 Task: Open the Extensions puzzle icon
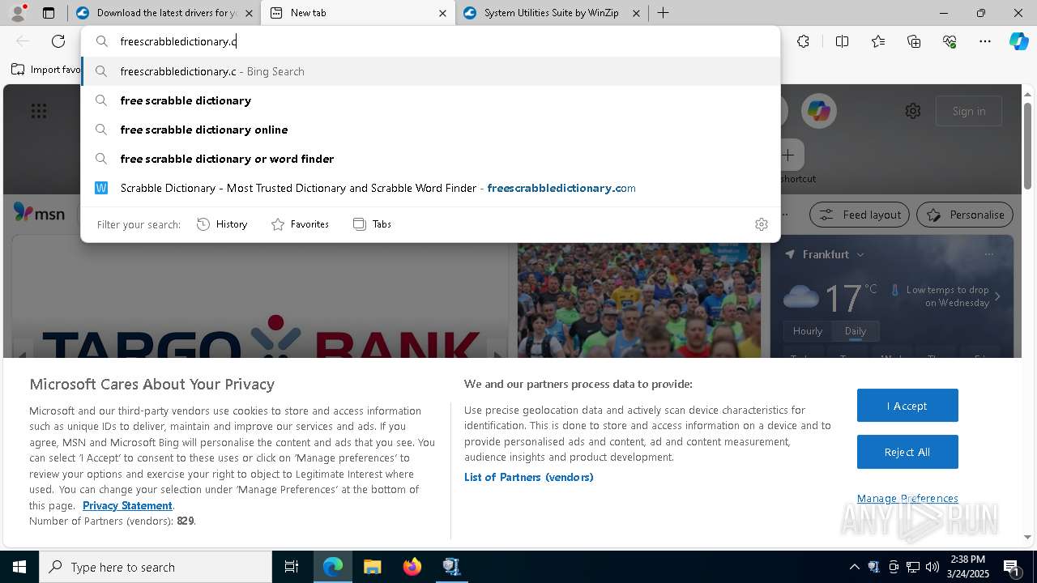pos(803,41)
